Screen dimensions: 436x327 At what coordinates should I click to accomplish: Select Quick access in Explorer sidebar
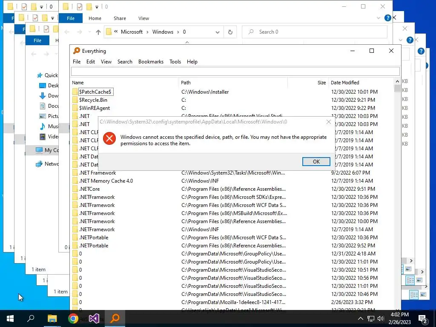(48, 75)
